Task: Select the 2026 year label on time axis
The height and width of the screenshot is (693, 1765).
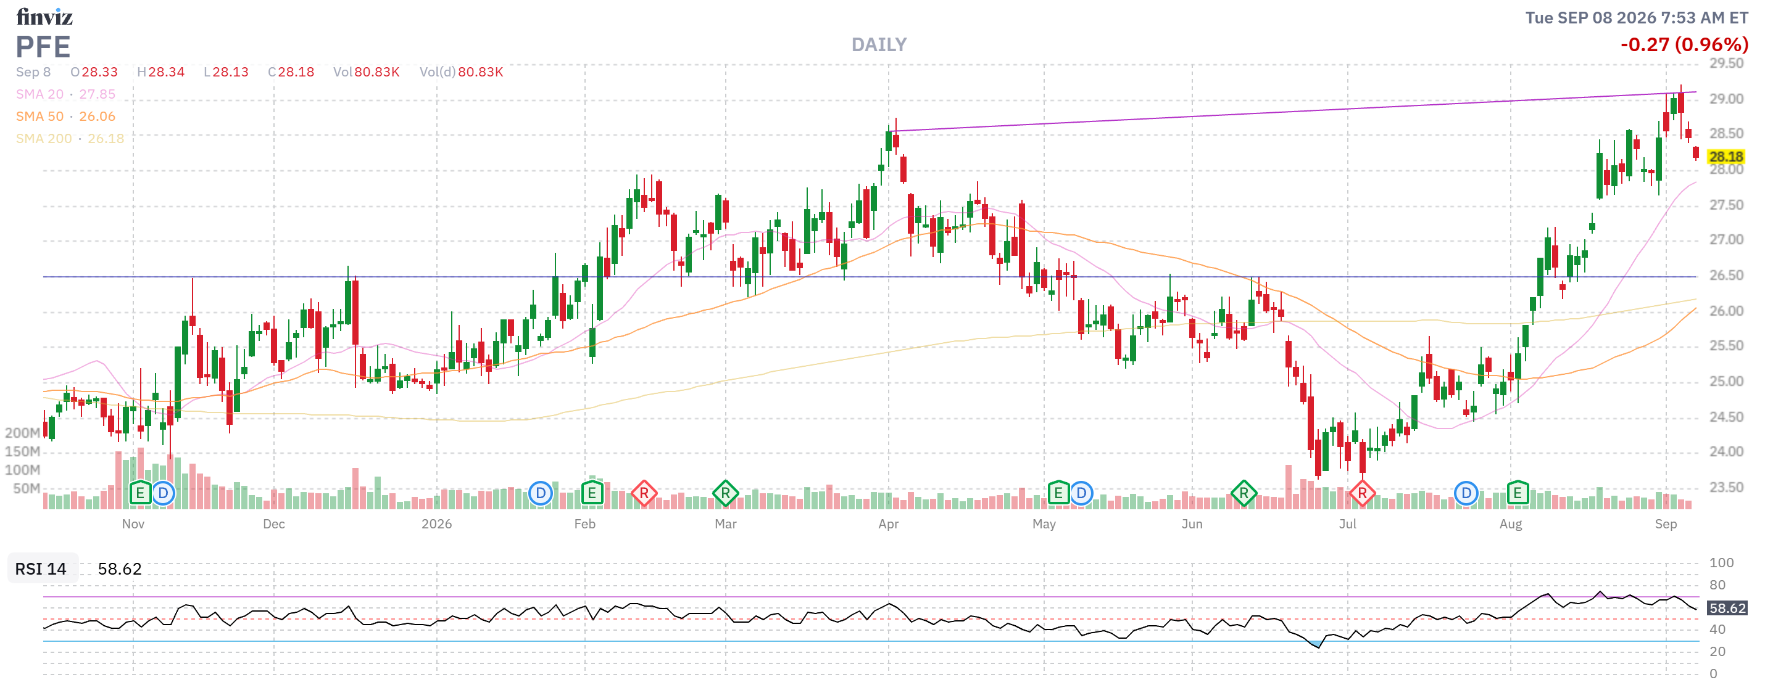Action: pos(436,524)
